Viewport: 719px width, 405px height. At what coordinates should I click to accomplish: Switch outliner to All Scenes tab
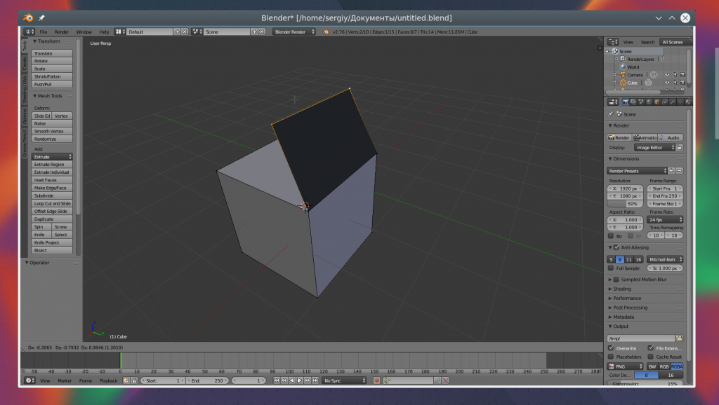[x=672, y=42]
